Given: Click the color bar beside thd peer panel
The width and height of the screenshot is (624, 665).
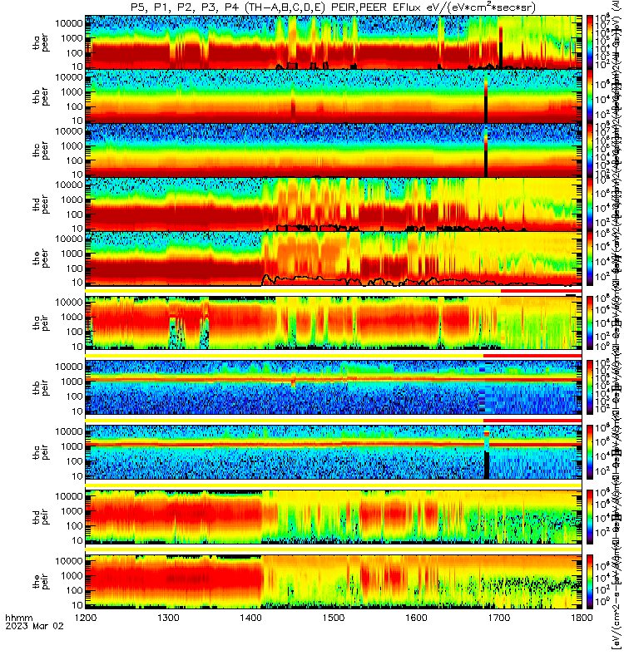Looking at the screenshot, I should (x=590, y=204).
